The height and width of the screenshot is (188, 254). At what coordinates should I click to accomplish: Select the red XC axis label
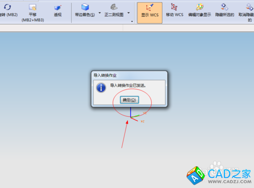pos(142,121)
